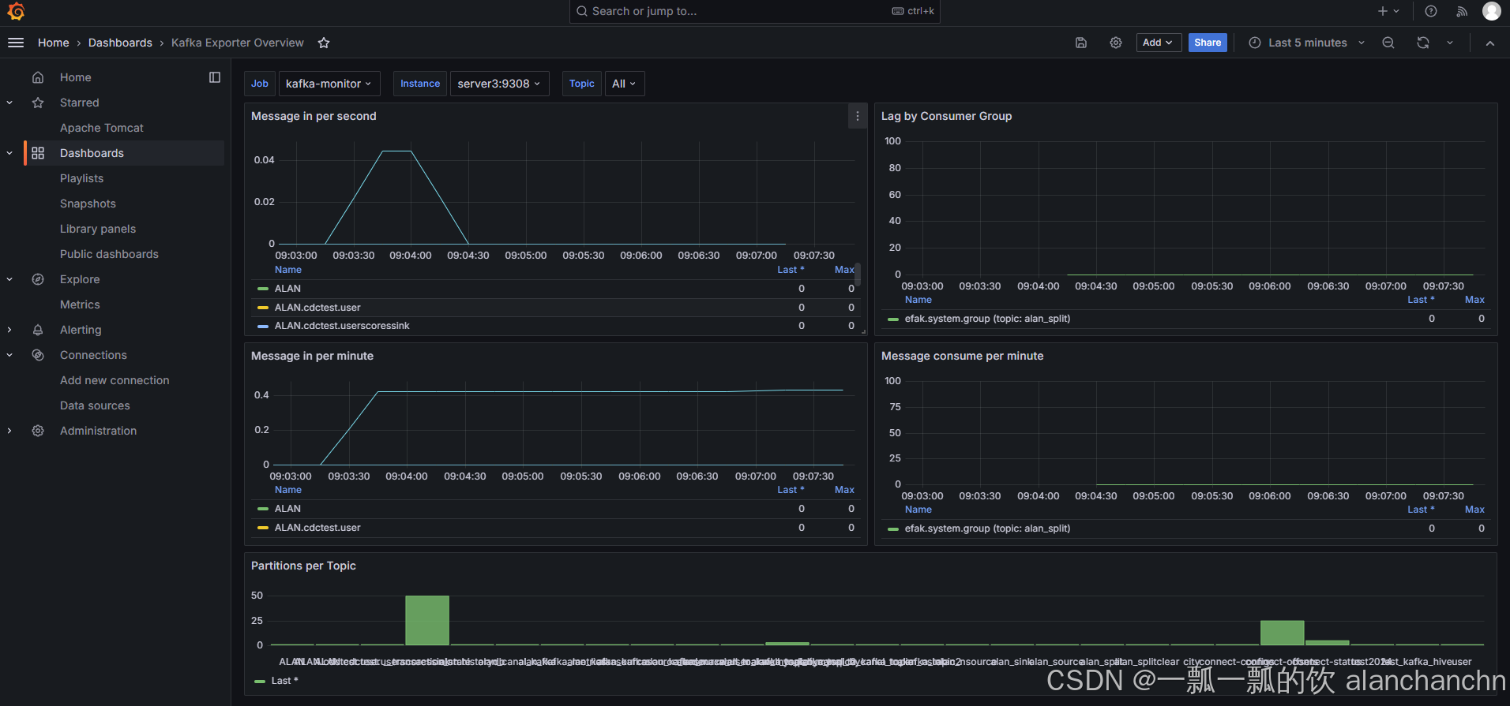The image size is (1510, 706).
Task: Click the Grafana logo icon
Action: point(16,11)
